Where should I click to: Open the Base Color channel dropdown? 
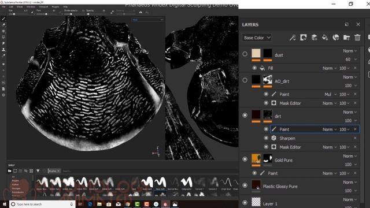tap(257, 38)
